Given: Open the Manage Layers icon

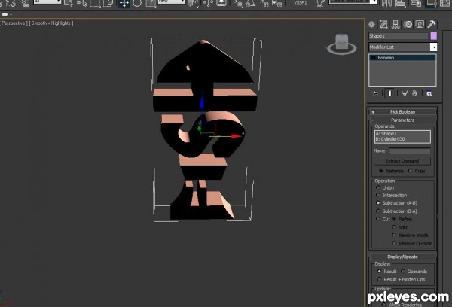Looking at the screenshot, I should pyautogui.click(x=416, y=3).
